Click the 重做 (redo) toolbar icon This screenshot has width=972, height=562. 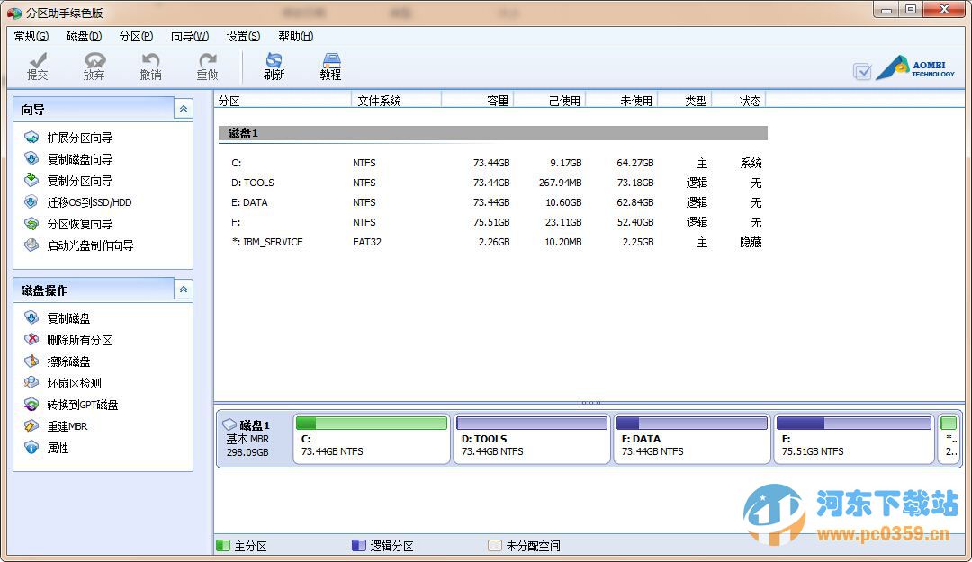click(x=208, y=67)
